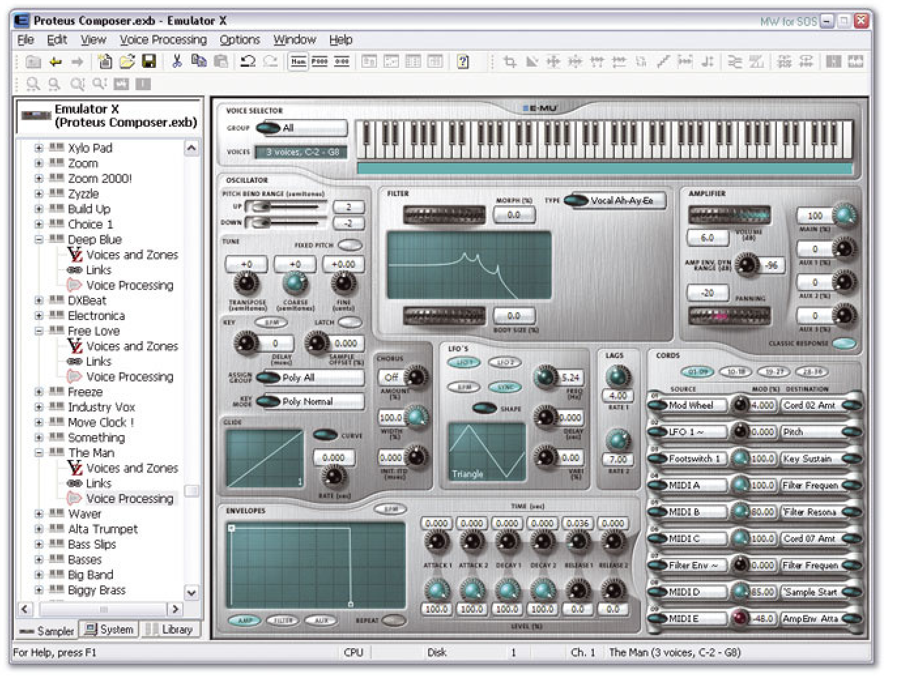Switch to the System tab
This screenshot has height=680, width=899.
point(109,630)
